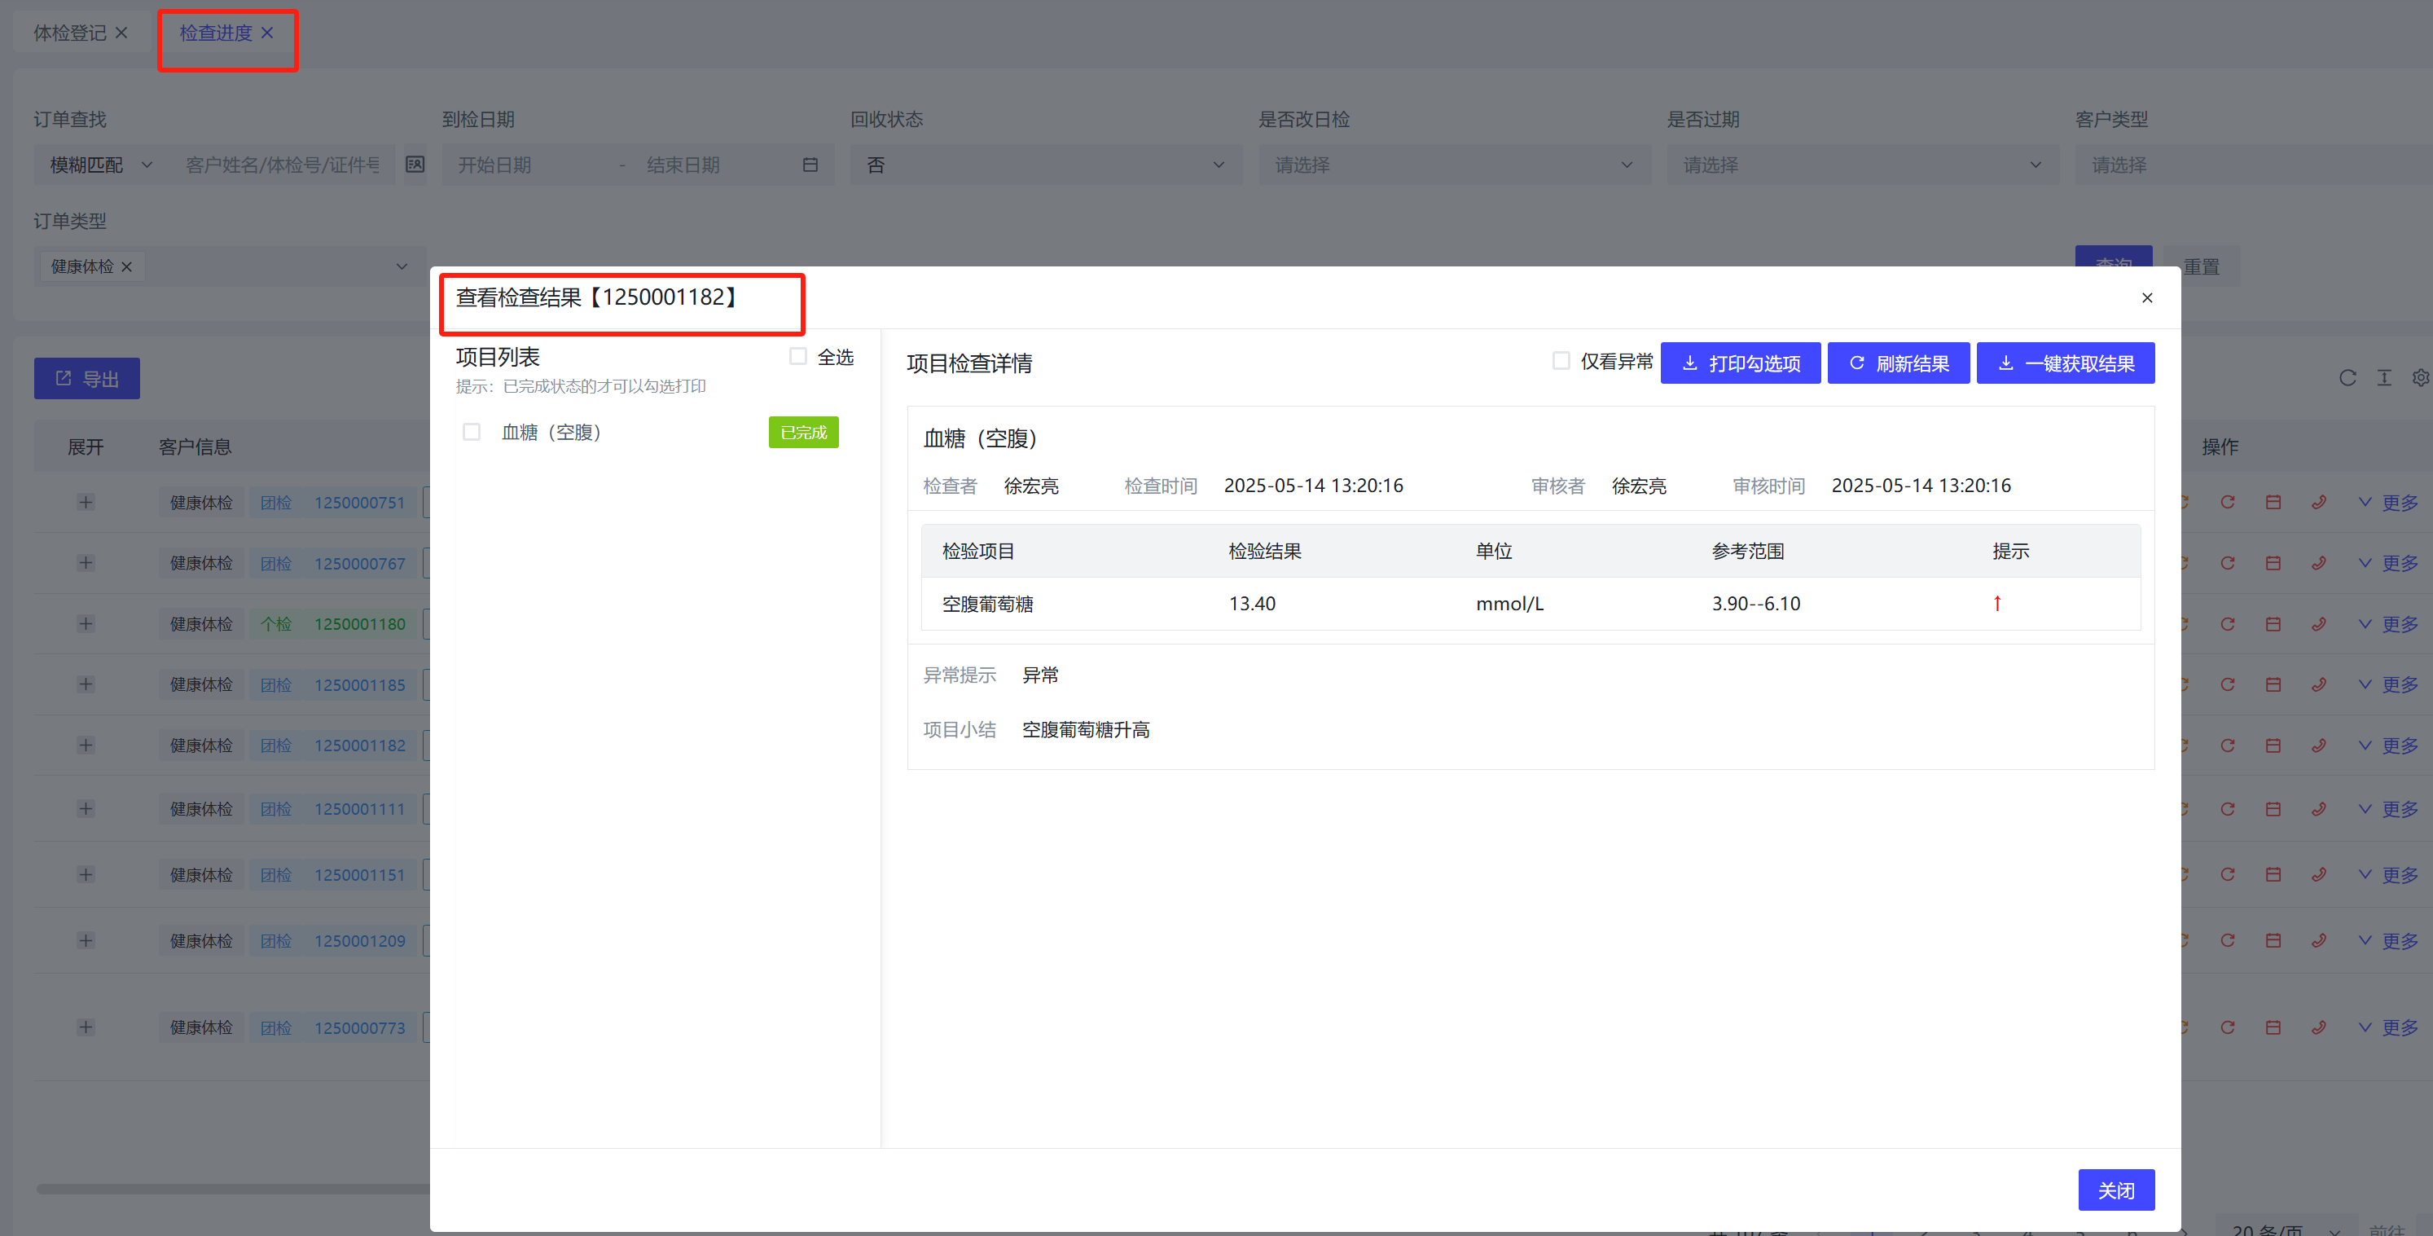Refresh the table with the toolbar reload icon
Viewport: 2433px width, 1236px height.
coord(2347,378)
